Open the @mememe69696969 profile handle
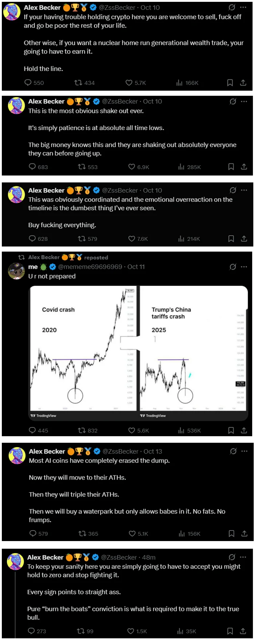254x639 pixels. point(90,267)
